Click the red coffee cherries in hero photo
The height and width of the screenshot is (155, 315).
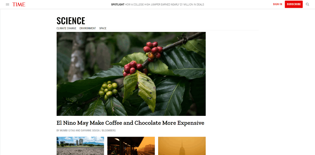153,50
